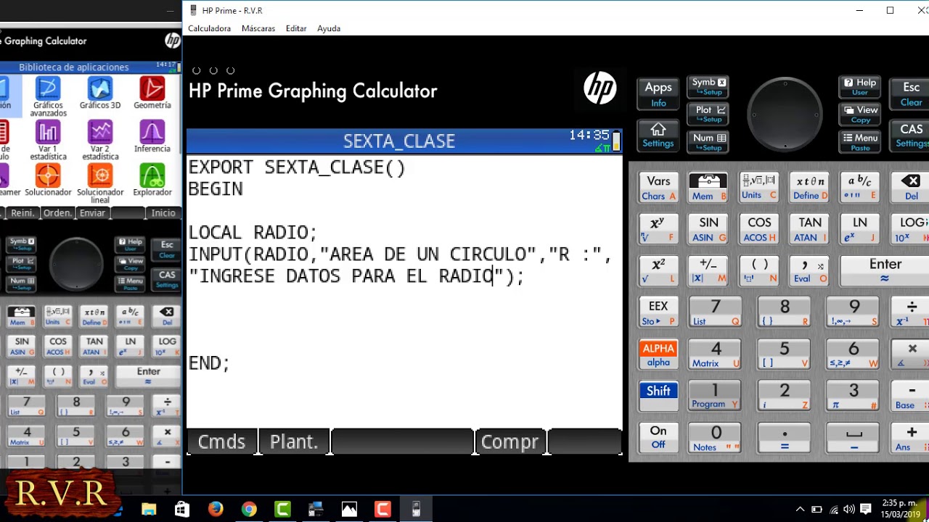Viewport: 929px width, 522px height.
Task: Click number 2 key on right keypad
Action: coord(785,397)
